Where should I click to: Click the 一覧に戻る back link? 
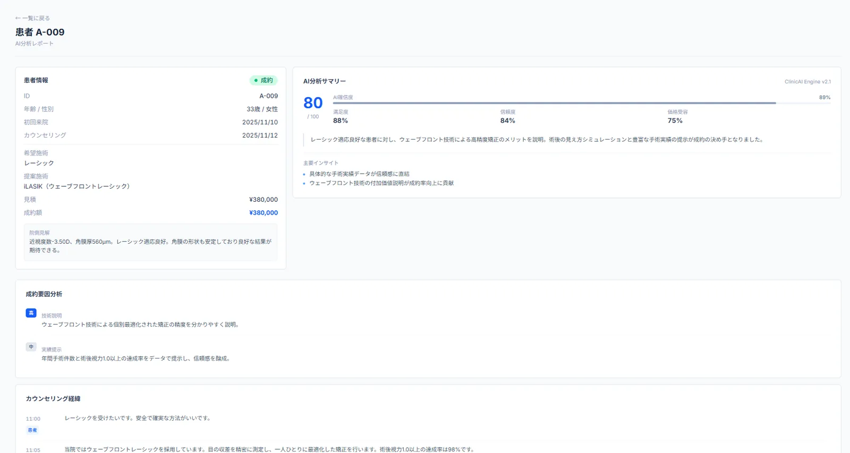point(32,18)
